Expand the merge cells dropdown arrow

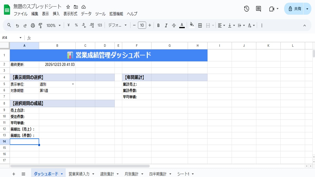[x=213, y=25]
